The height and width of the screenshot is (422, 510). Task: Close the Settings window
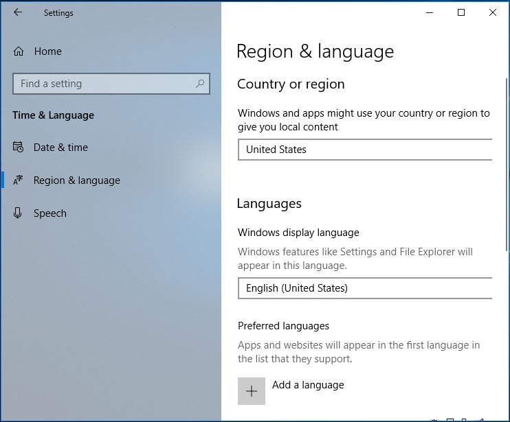tap(492, 12)
